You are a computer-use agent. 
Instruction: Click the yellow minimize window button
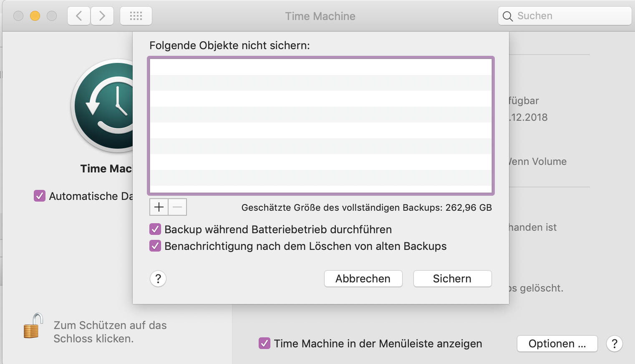coord(35,16)
